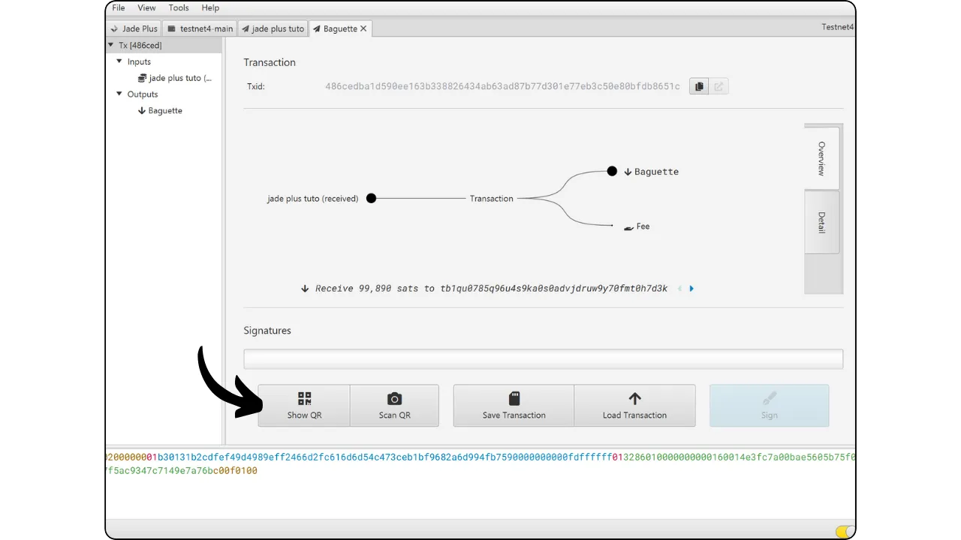Click the Signatures progress bar

pyautogui.click(x=543, y=358)
